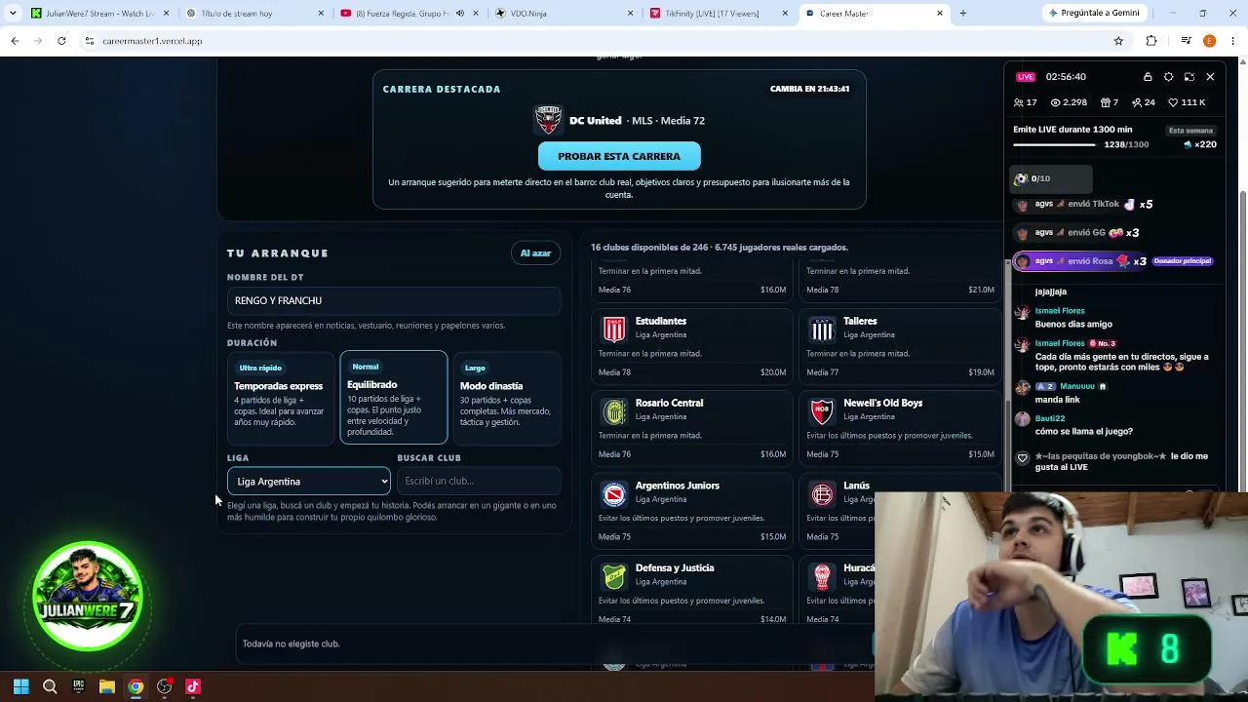Screen dimensions: 1248x702
Task: Go back using the browser back arrow
Action: click(15, 41)
